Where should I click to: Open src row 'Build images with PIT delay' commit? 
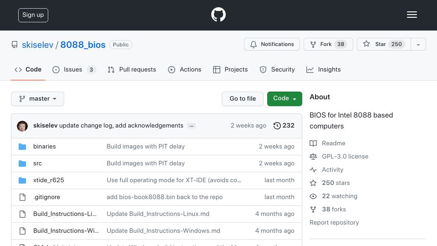[146, 164]
